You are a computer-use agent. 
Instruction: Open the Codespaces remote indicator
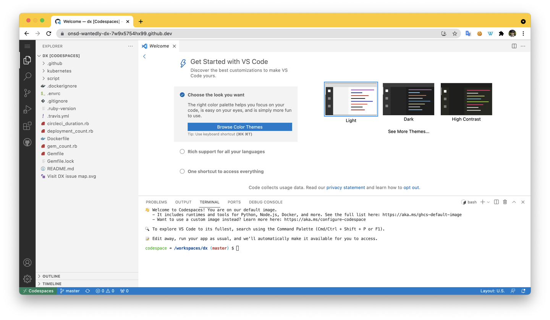[x=38, y=291]
